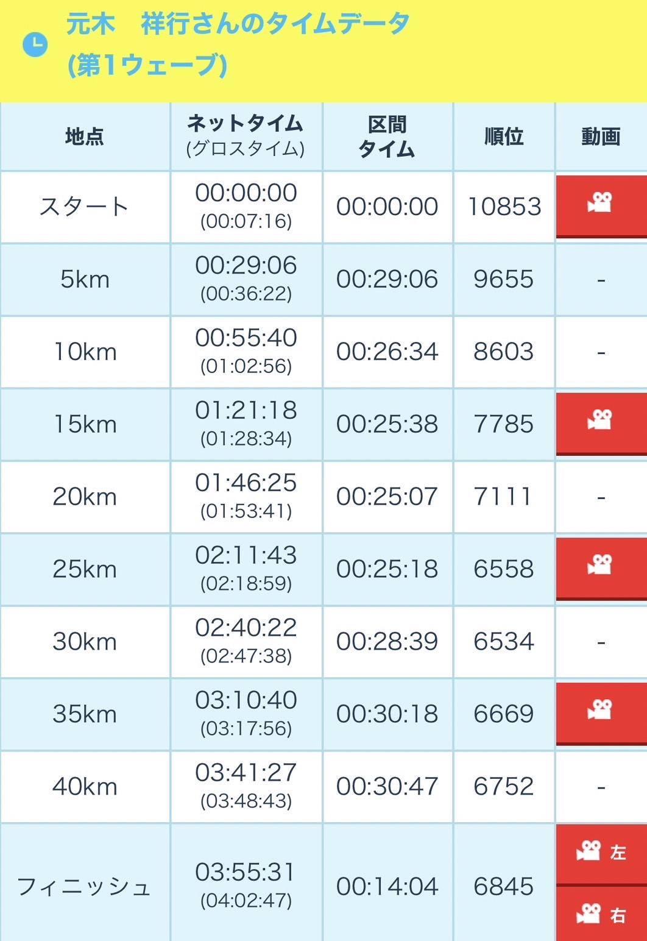Select the フィニッシュ row label

[85, 887]
